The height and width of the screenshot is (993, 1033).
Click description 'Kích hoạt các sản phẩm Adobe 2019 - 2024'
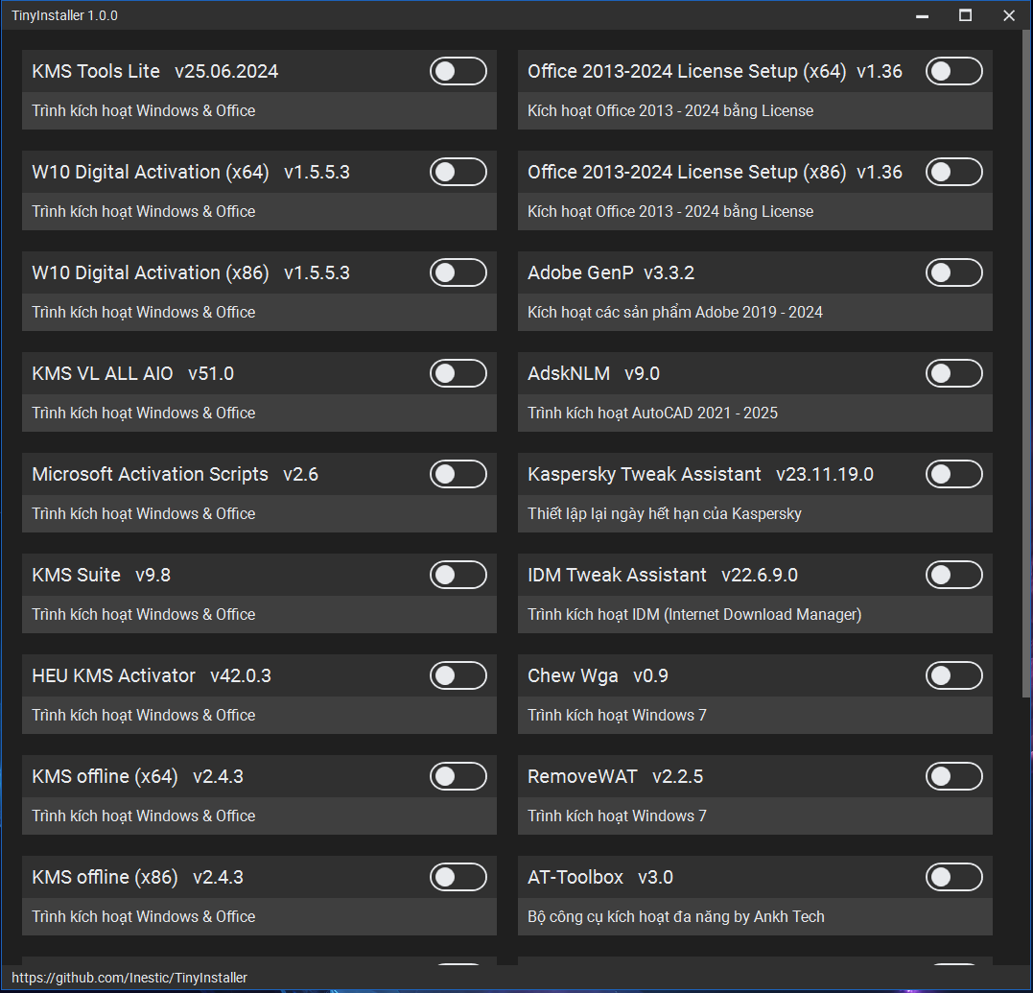click(x=675, y=313)
